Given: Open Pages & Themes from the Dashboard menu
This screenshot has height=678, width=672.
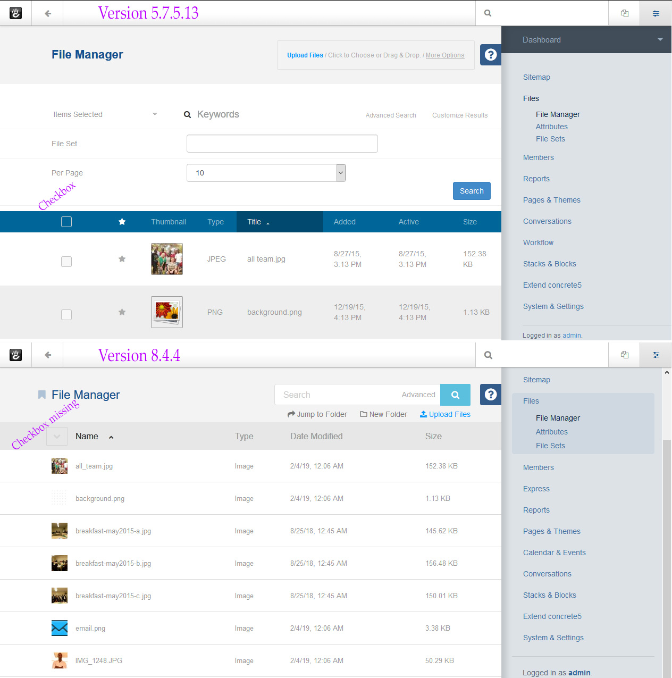Looking at the screenshot, I should click(551, 200).
